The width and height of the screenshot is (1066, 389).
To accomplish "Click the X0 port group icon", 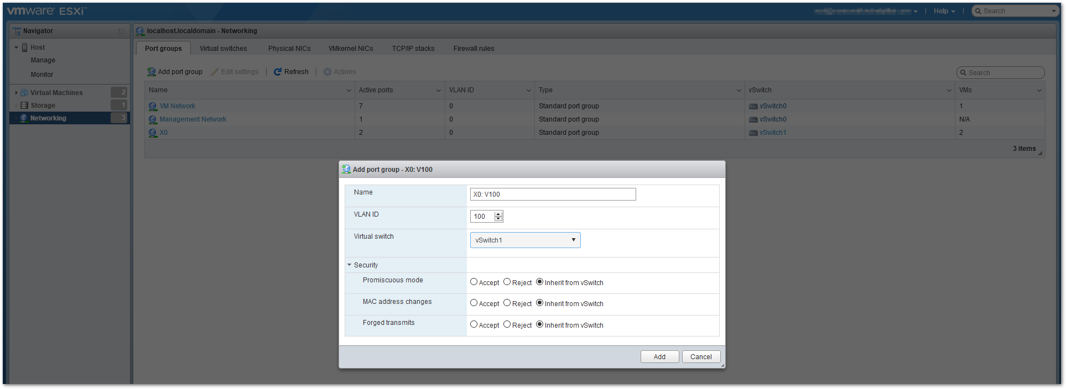I will 153,133.
